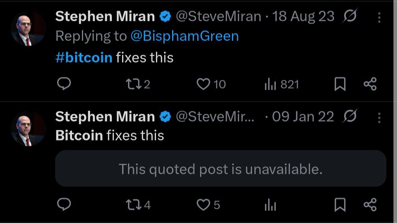Image resolution: width=397 pixels, height=223 pixels.
Task: Open more options on 09 Jan post
Action: tap(379, 117)
